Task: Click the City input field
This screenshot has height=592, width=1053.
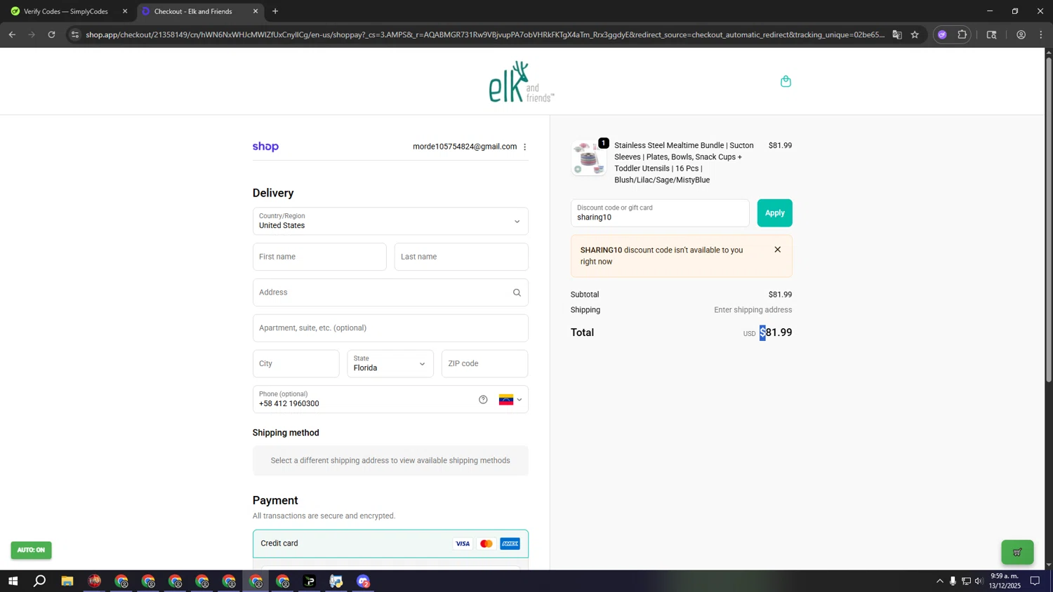Action: (x=296, y=364)
